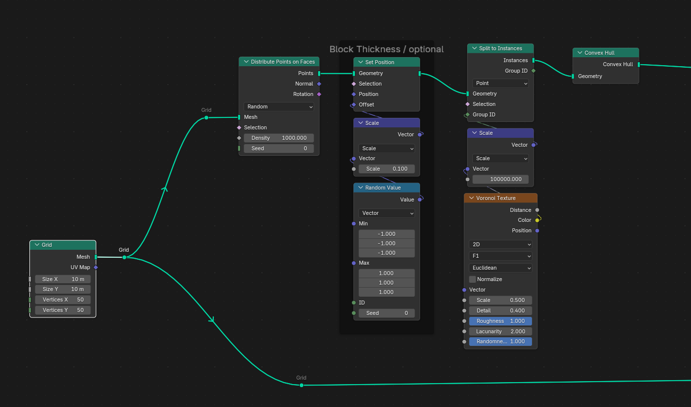Click the Size Y field in Grid node
Image resolution: width=691 pixels, height=407 pixels.
[x=63, y=289]
